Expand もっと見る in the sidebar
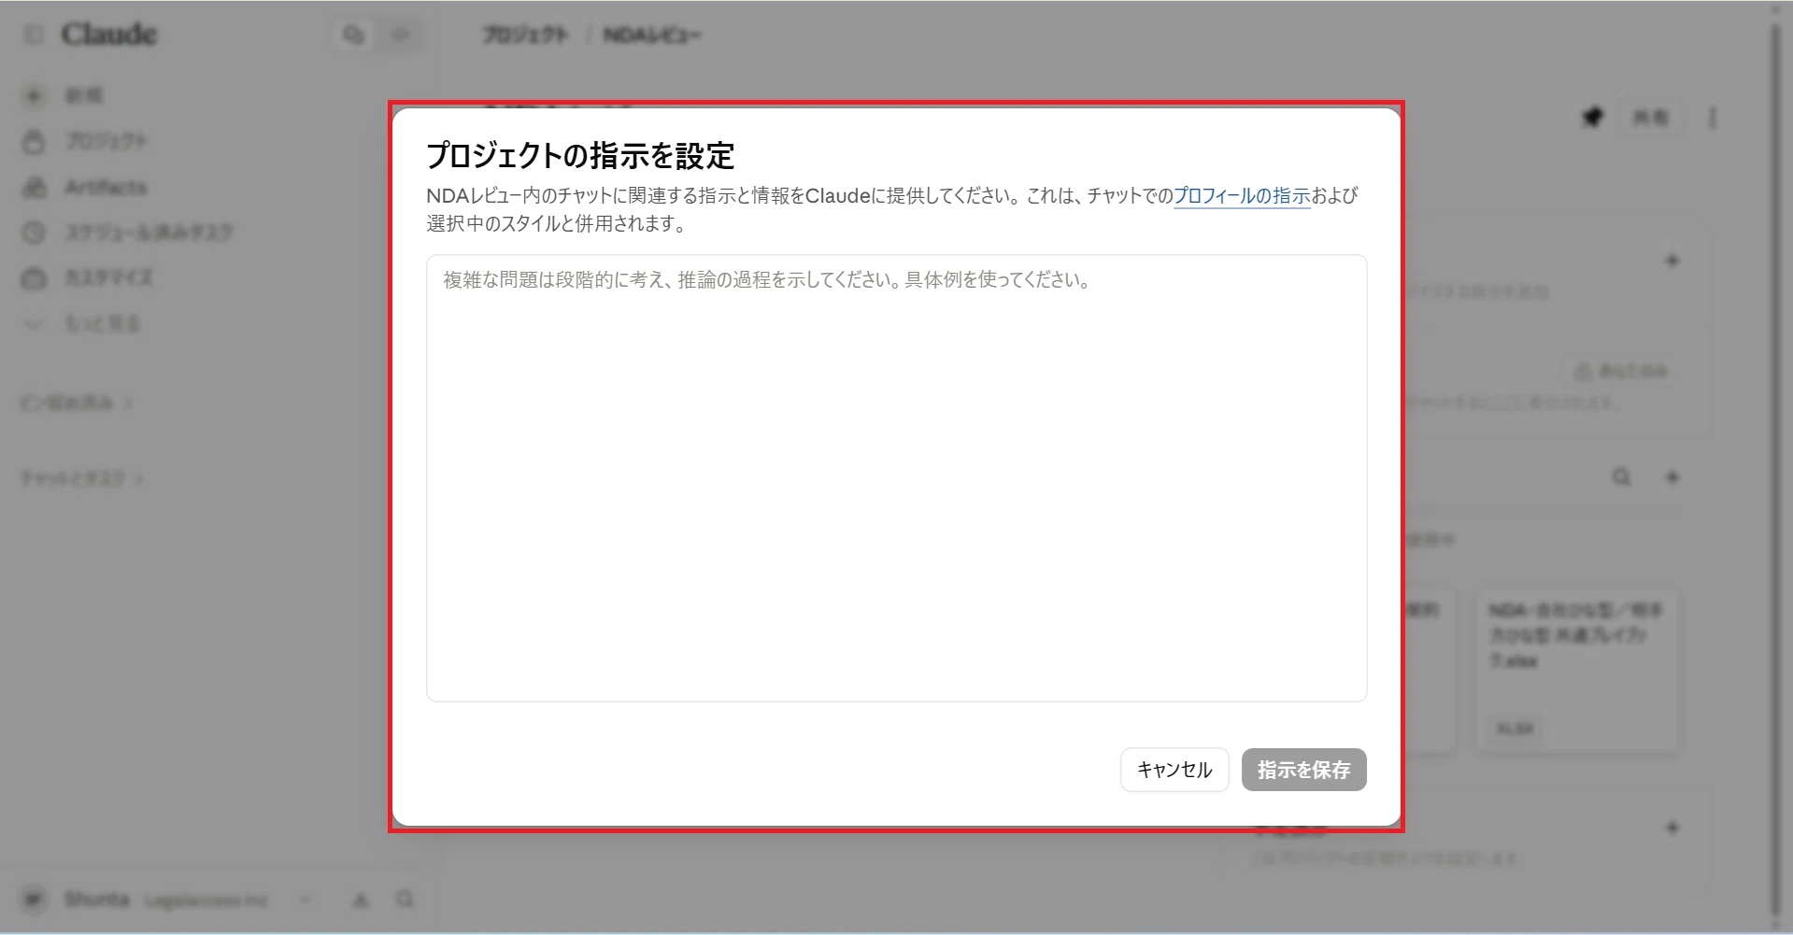This screenshot has height=935, width=1793. 102,323
